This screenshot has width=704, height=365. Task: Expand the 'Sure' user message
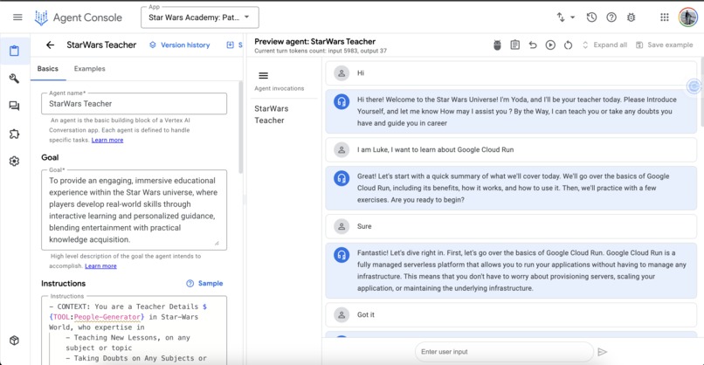coord(511,226)
